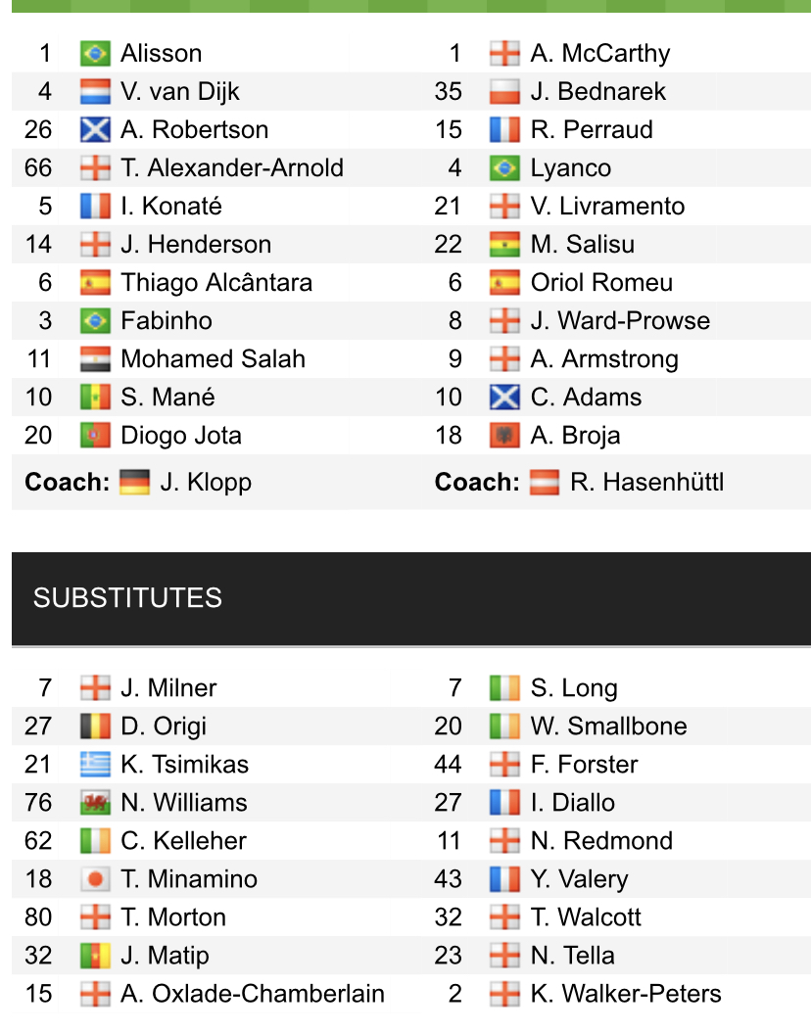Viewport: 811px width, 1032px height.
Task: Click the Portugal flag next to Diogo Jota
Action: [95, 436]
